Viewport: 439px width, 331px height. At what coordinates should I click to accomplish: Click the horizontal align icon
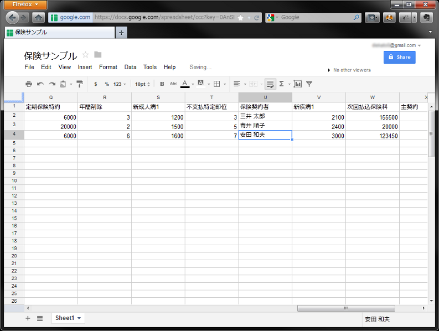237,84
